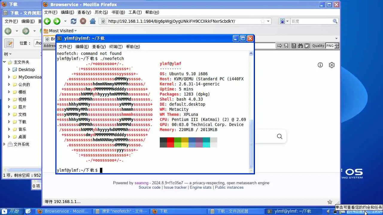Click Browservice find binoculars icon

coord(300,46)
